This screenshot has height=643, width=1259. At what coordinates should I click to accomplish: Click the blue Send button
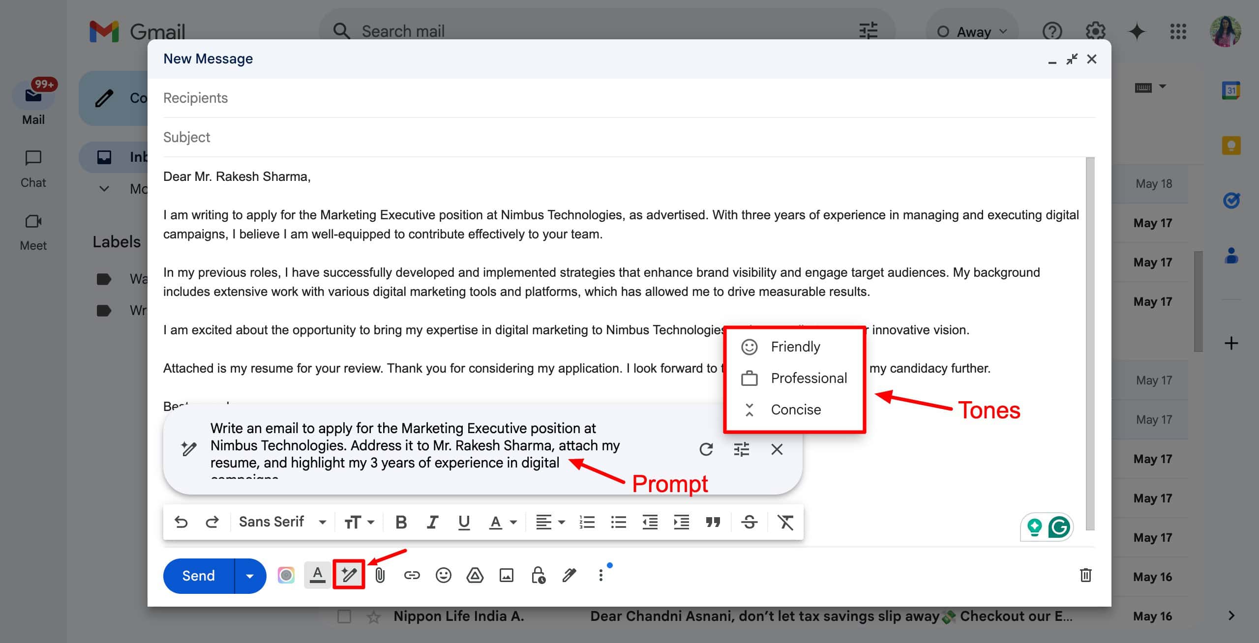(199, 576)
